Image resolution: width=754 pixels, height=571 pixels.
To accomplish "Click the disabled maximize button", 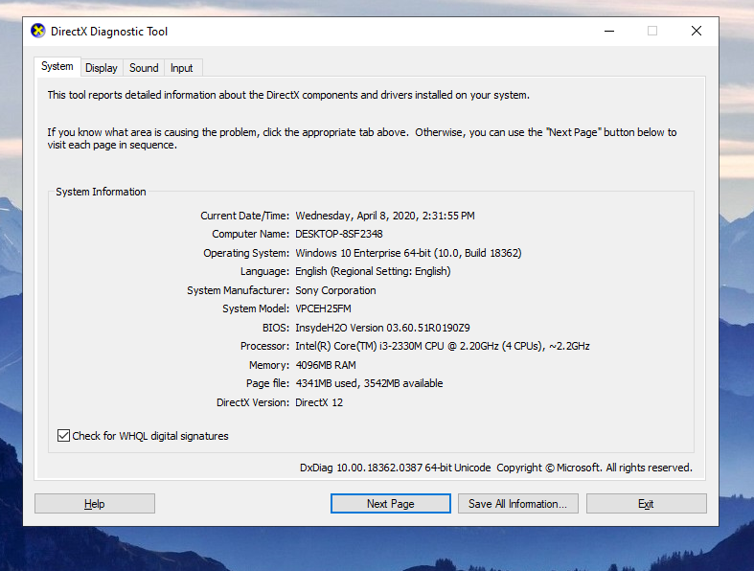I will 652,32.
